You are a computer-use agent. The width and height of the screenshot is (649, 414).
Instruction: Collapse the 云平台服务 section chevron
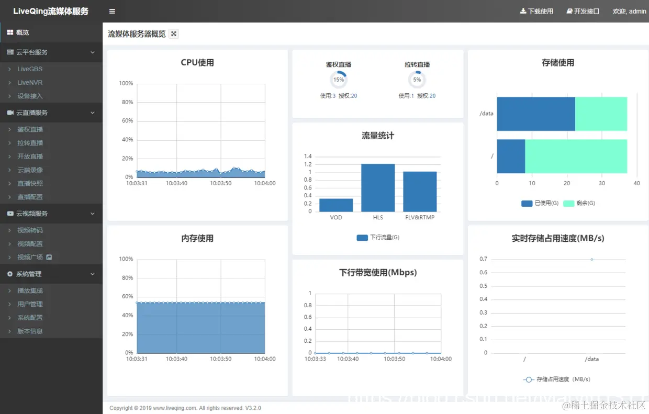[x=93, y=52]
